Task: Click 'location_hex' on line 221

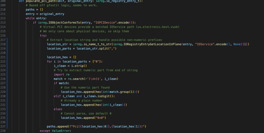Action: point(57,57)
